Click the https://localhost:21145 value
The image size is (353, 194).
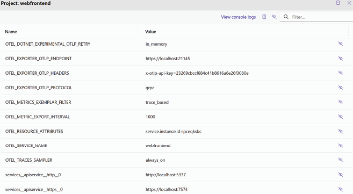(x=168, y=59)
